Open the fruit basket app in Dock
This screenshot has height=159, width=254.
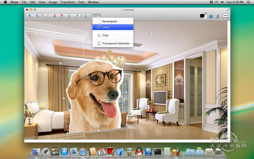(x=176, y=152)
